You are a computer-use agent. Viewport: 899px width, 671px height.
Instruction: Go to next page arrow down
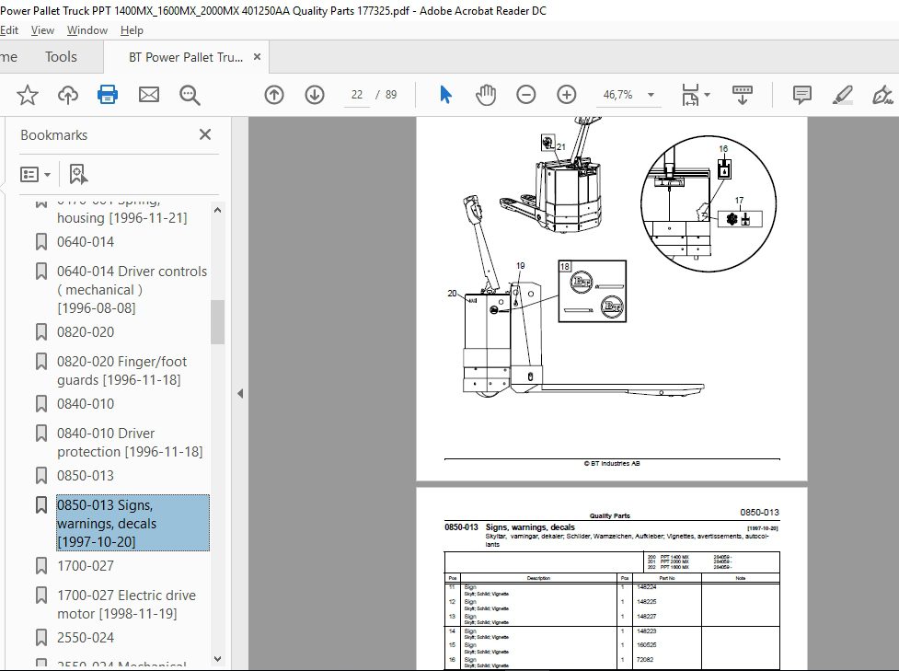(314, 95)
